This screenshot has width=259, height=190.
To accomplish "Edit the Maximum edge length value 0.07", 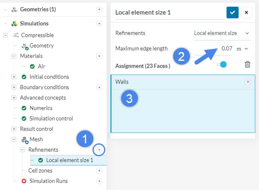I will click(227, 49).
